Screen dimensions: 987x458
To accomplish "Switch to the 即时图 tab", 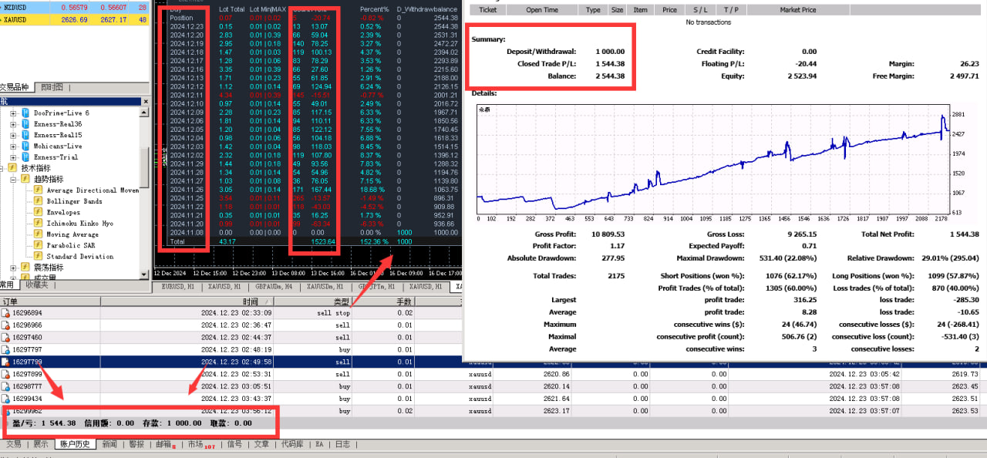I will pyautogui.click(x=52, y=87).
